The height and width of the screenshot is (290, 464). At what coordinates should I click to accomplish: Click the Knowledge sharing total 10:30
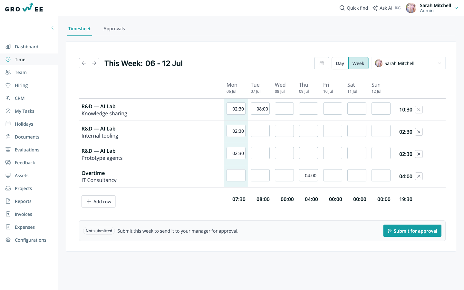pyautogui.click(x=406, y=110)
